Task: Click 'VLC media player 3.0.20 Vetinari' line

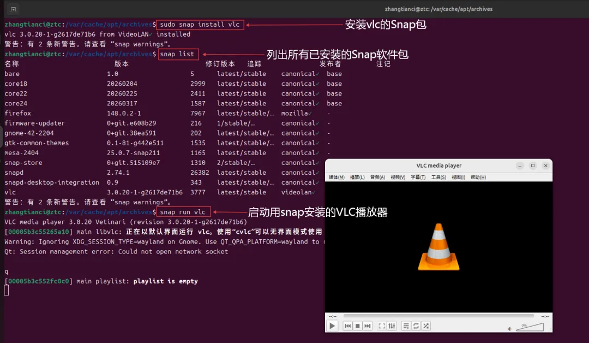Action: point(126,222)
